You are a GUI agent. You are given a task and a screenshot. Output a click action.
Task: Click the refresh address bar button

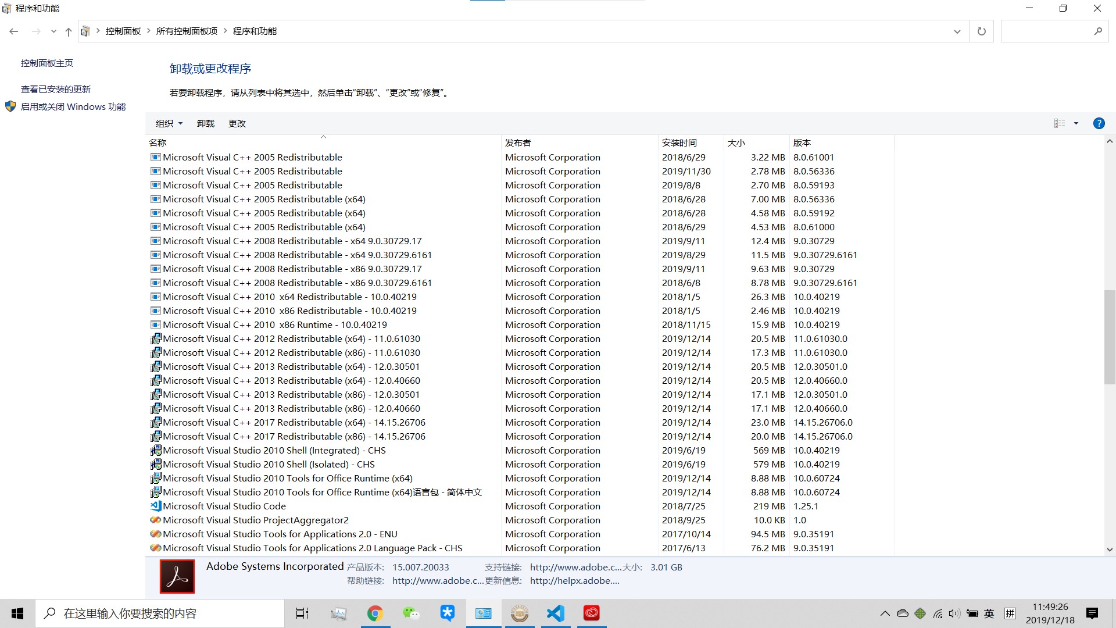982,31
